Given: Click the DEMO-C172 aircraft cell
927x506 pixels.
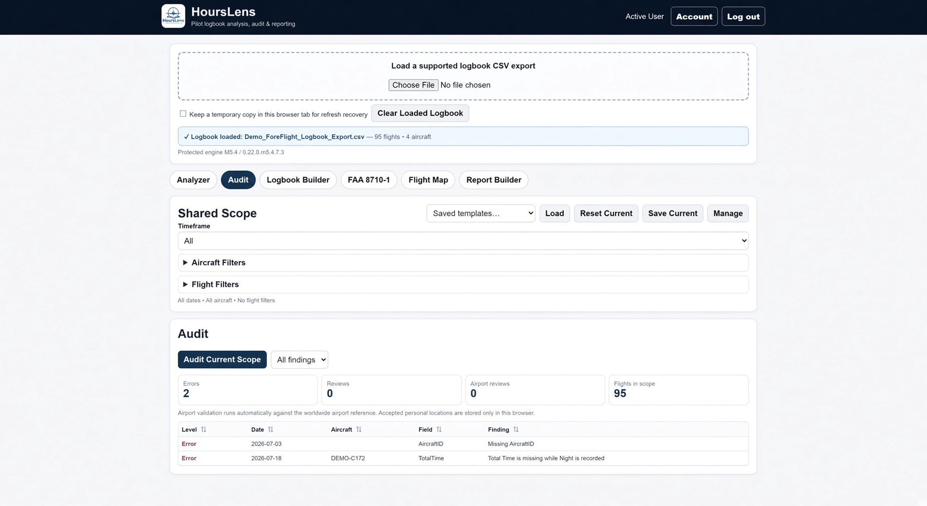Looking at the screenshot, I should (x=348, y=458).
